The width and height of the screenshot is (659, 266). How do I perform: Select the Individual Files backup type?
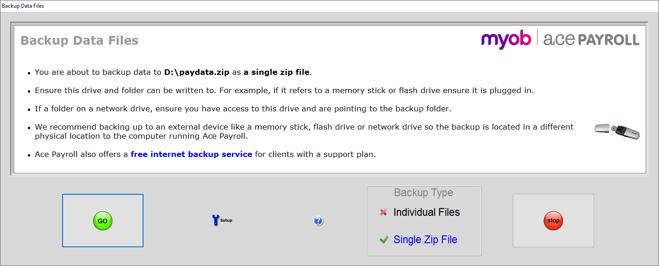point(426,212)
